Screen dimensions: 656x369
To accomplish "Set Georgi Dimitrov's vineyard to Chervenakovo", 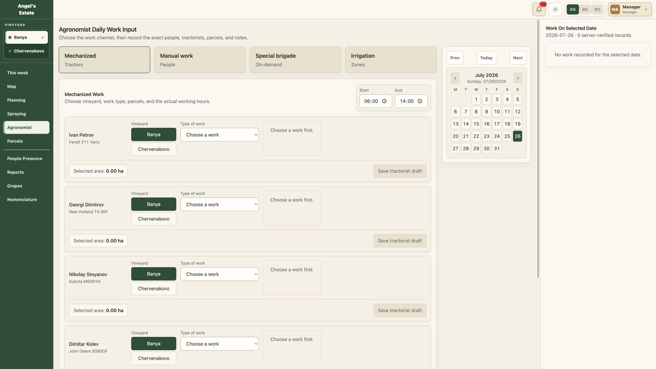I will pyautogui.click(x=154, y=219).
